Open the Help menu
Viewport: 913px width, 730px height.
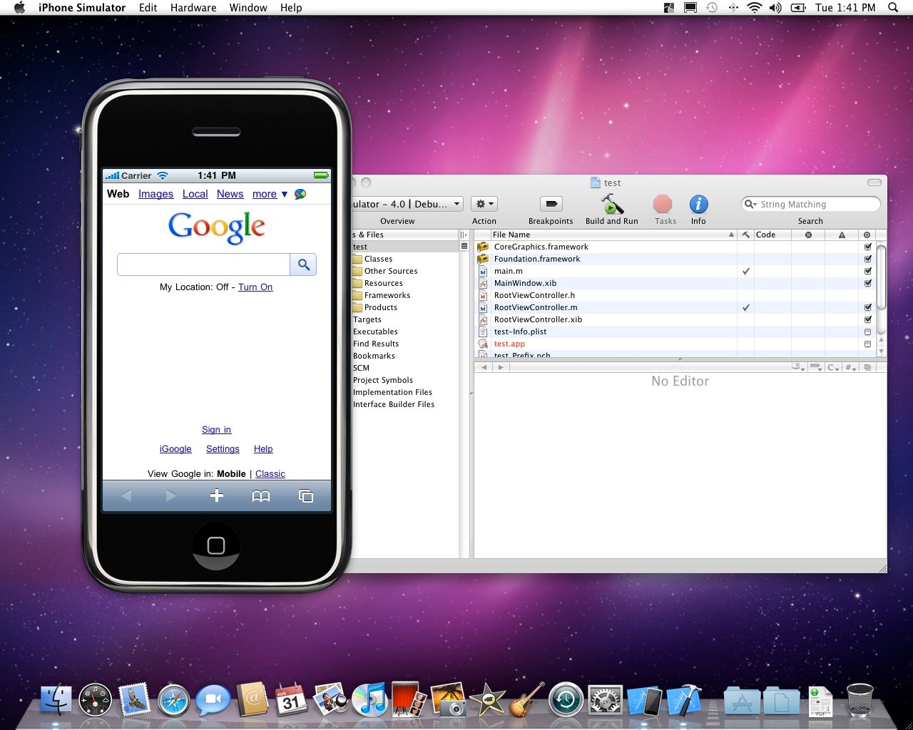291,8
